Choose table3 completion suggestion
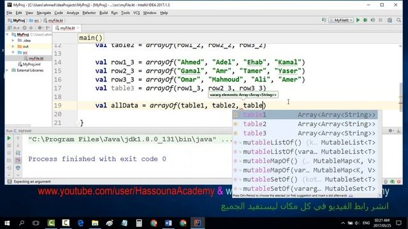 click(305, 133)
